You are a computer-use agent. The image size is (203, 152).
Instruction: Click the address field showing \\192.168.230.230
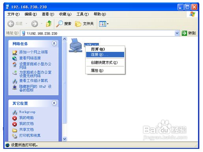coord(98,33)
